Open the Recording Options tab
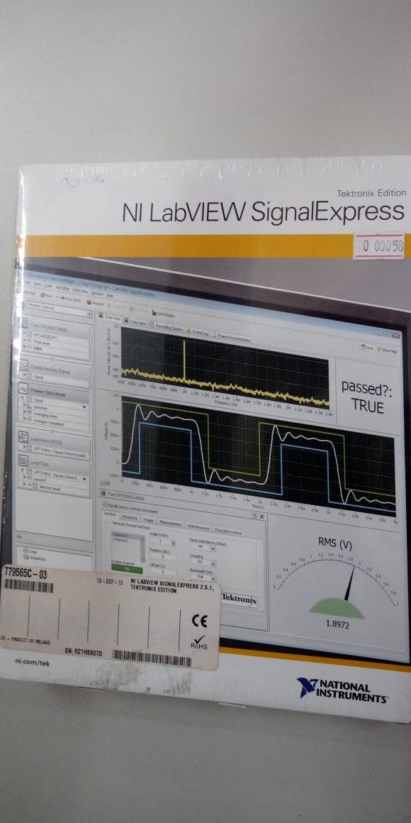The height and width of the screenshot is (823, 411). [167, 327]
